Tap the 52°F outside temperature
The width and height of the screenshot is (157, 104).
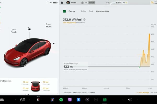pyautogui.click(x=118, y=3)
